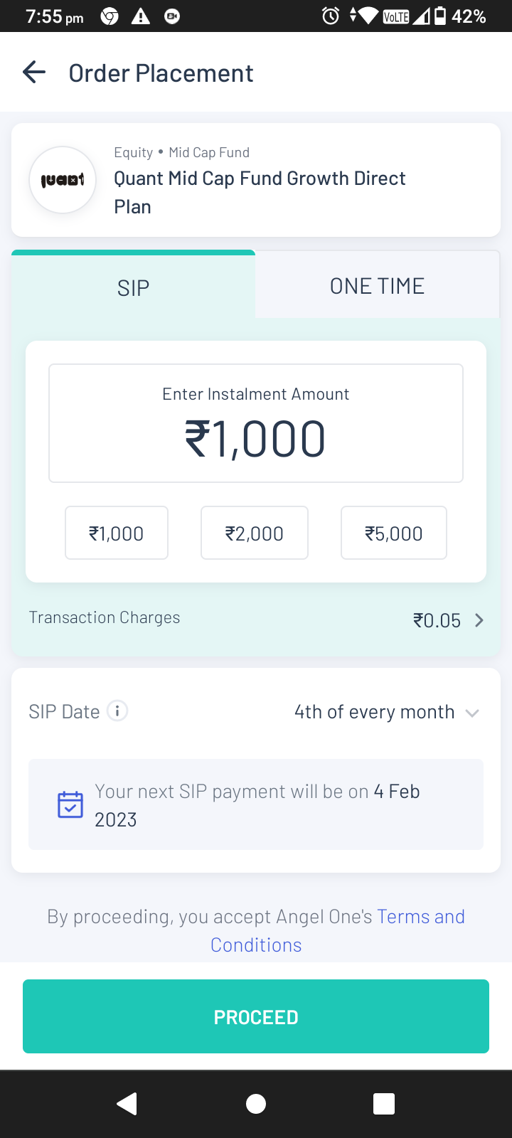This screenshot has width=512, height=1138.
Task: Tap the Transaction Charges label
Action: click(105, 617)
